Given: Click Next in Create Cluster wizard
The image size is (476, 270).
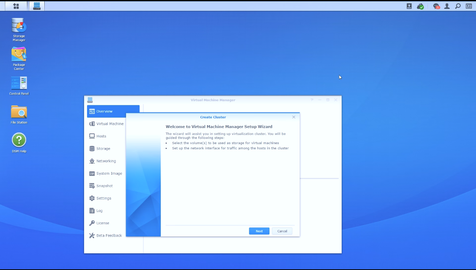Looking at the screenshot, I should (x=259, y=231).
